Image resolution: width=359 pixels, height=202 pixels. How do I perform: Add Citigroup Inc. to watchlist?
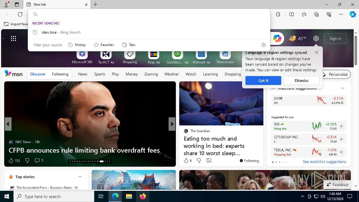(341, 139)
